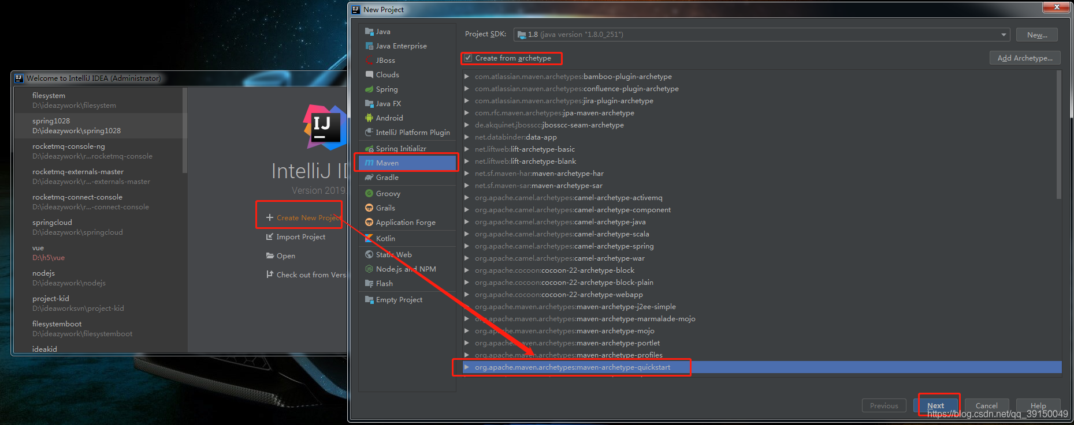
Task: Select archetype maven-archetype-portlet
Action: pos(567,343)
